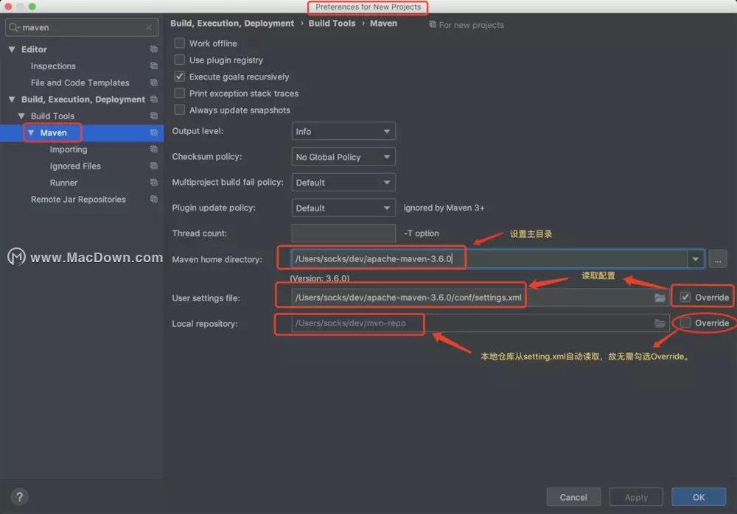Viewport: 737px width, 514px height.
Task: Enable Print exception stack traces
Action: click(180, 93)
